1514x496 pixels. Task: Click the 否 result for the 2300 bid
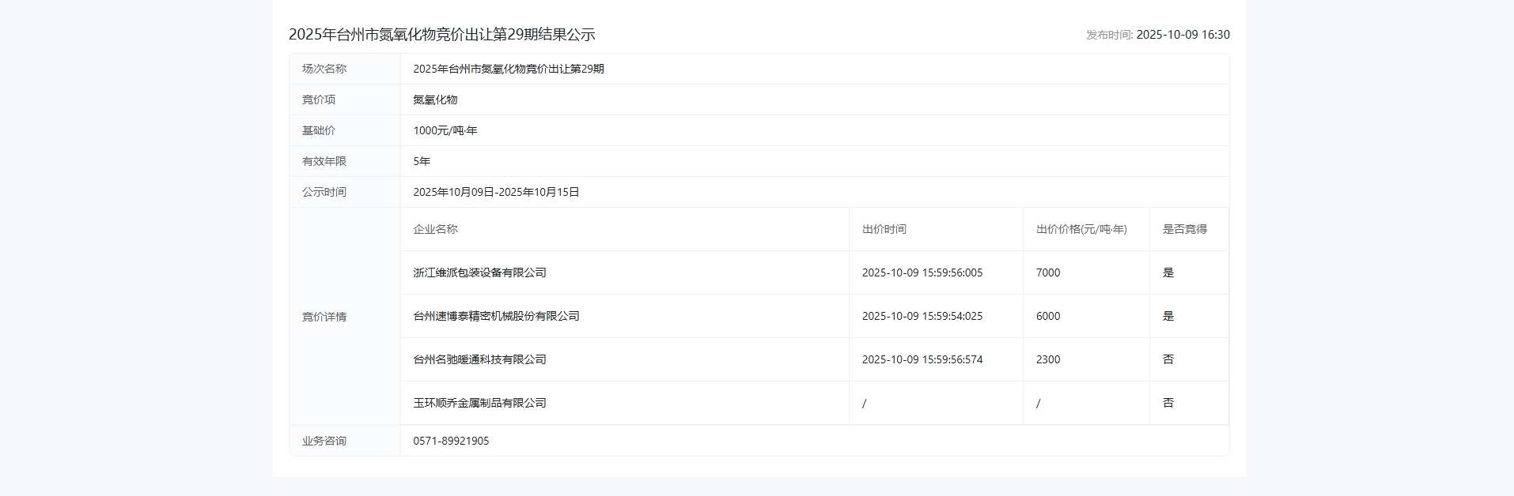point(1168,359)
